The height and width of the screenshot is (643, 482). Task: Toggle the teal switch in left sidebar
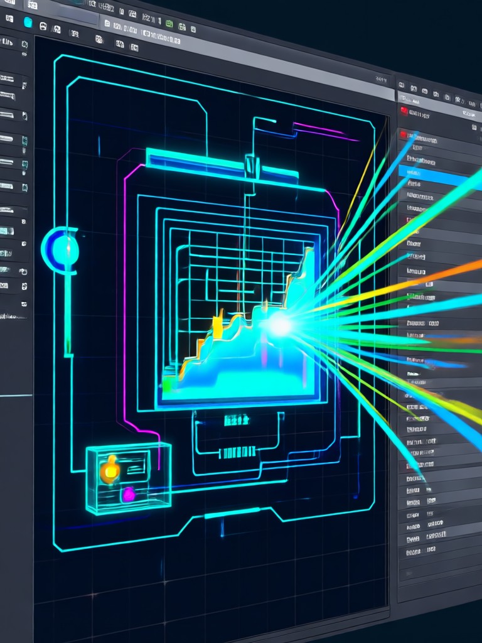click(x=6, y=231)
